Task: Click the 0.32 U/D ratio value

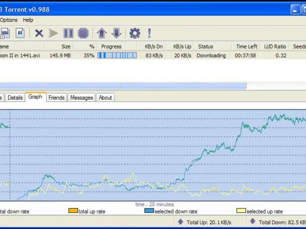Action: coord(281,56)
